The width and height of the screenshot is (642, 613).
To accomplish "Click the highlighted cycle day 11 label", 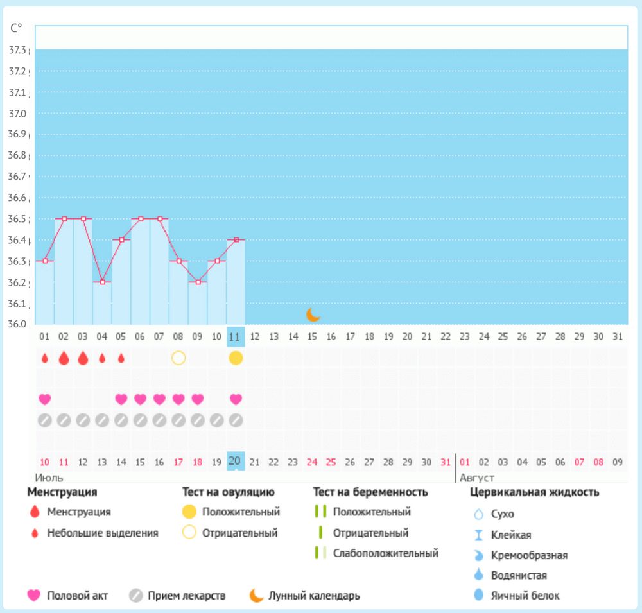I will 236,336.
